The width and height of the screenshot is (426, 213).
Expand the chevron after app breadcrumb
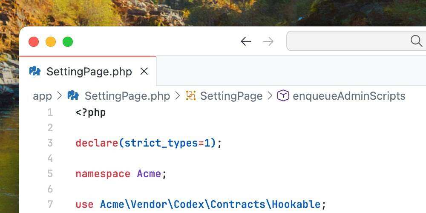click(x=59, y=96)
